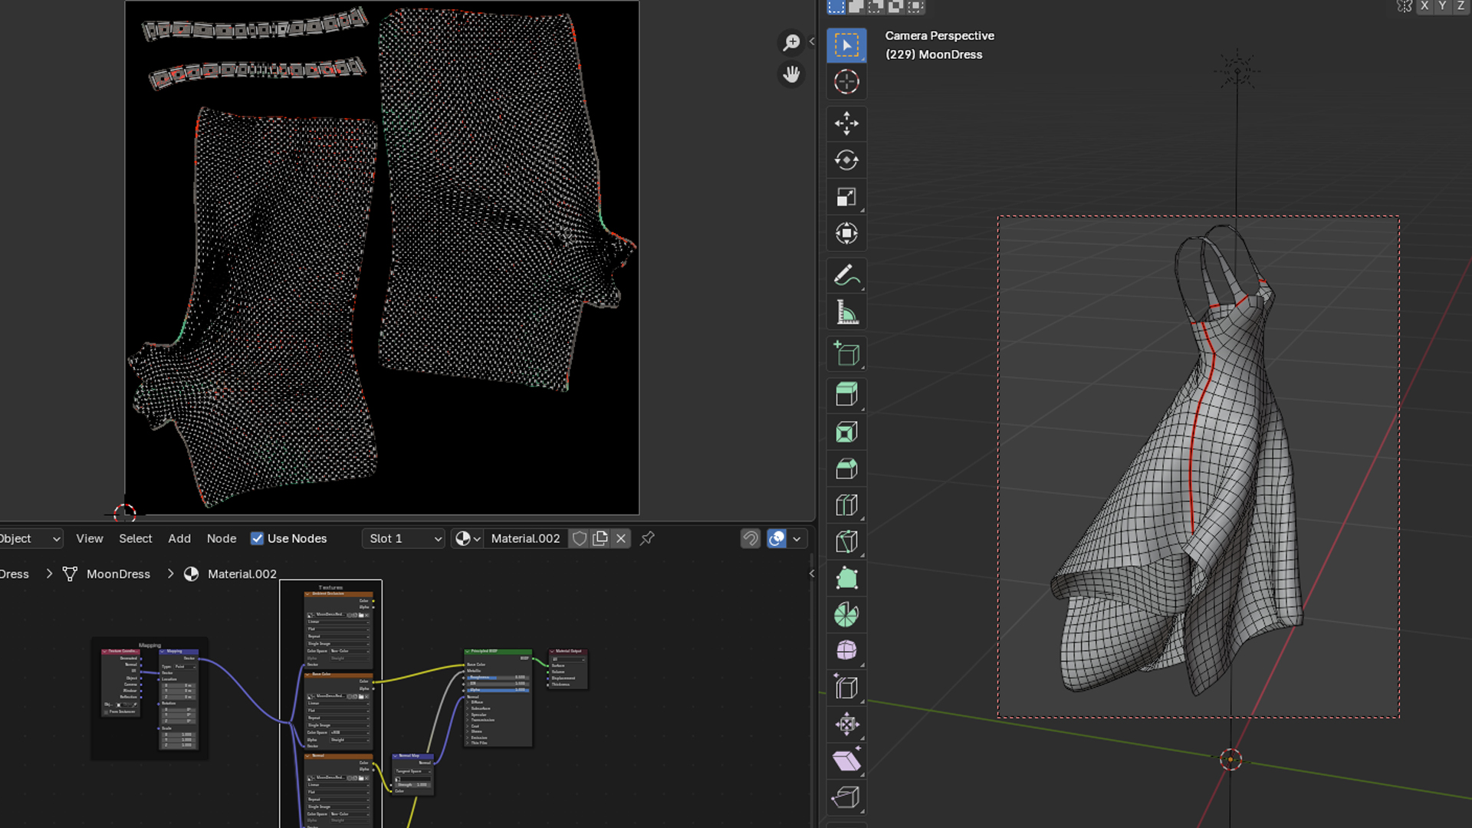Open the Node menu

[222, 539]
